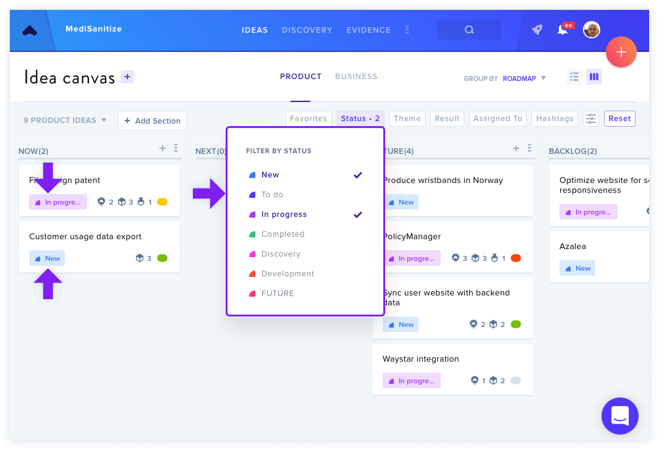This screenshot has width=659, height=450.
Task: Check the Completed status filter
Action: [x=305, y=234]
